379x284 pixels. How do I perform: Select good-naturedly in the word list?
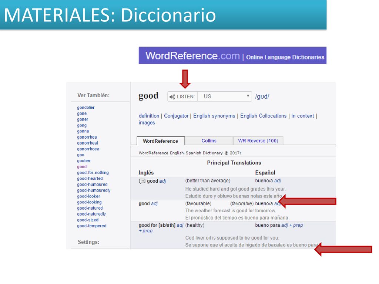(x=91, y=214)
